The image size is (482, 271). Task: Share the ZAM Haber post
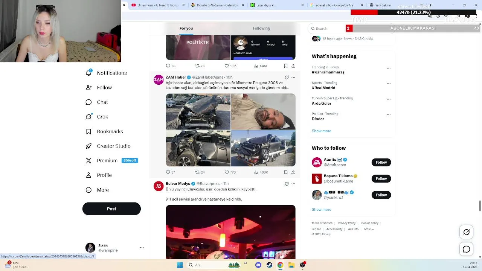[293, 172]
